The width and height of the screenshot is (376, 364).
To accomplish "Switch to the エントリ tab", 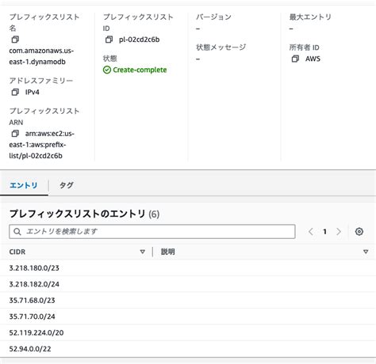I will point(24,185).
